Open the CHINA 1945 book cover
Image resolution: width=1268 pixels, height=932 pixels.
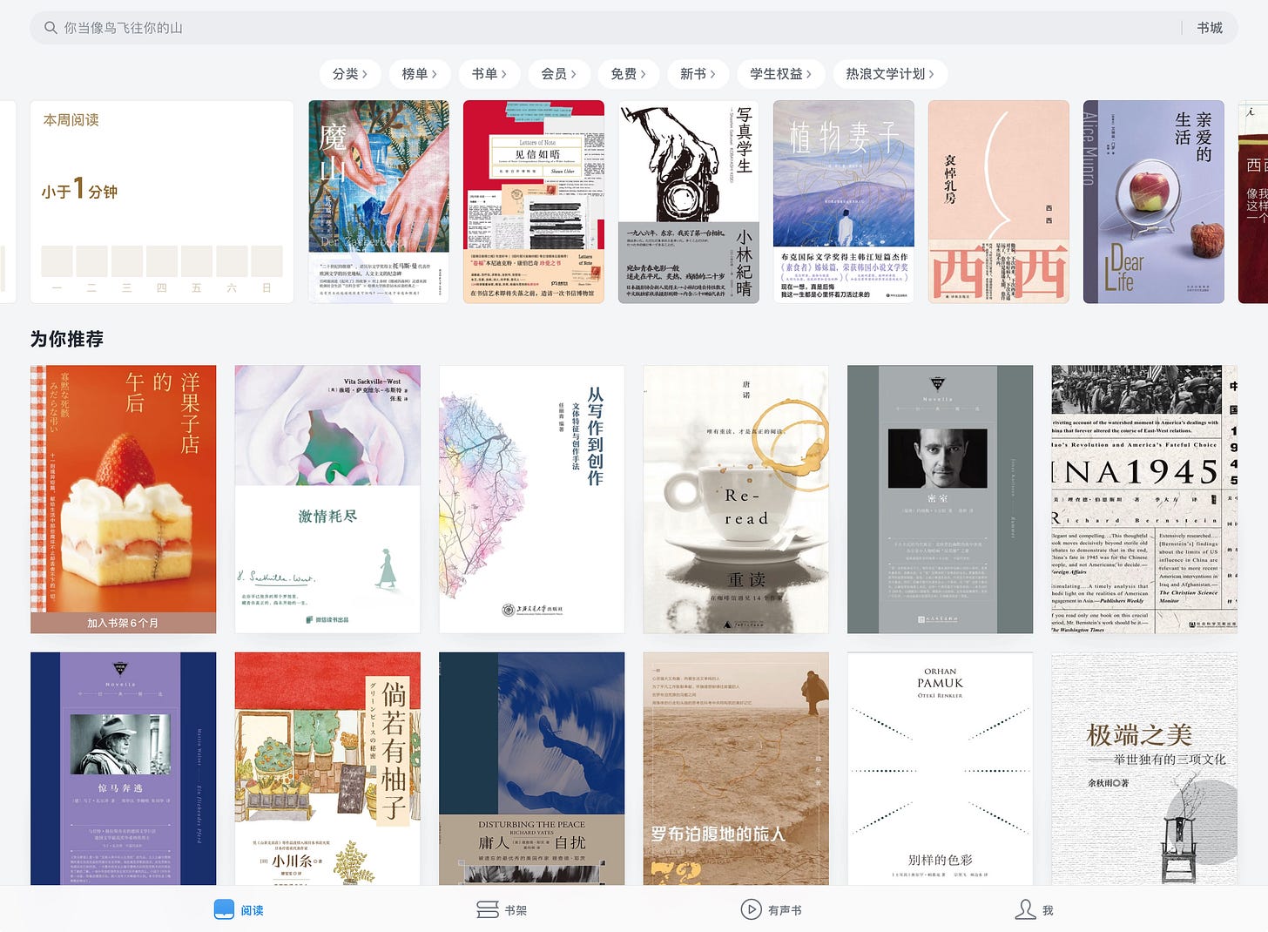click(x=1144, y=499)
